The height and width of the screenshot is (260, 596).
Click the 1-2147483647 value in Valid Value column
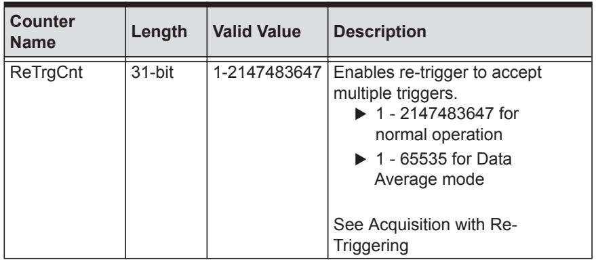(x=267, y=72)
